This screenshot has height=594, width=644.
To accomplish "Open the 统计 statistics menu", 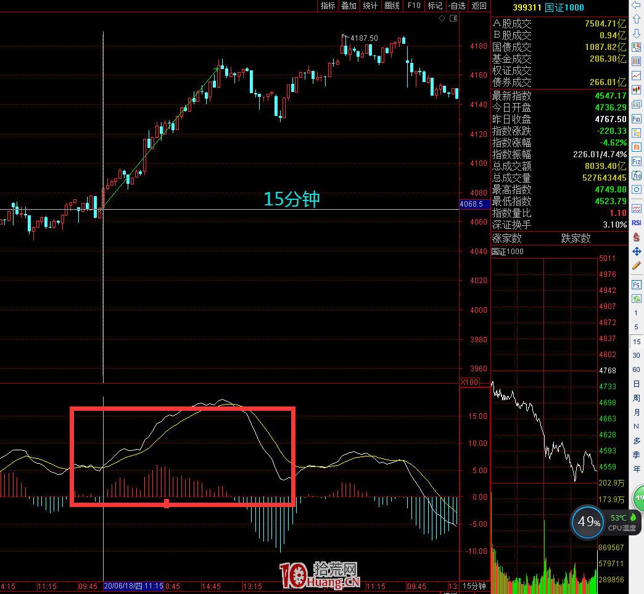I will point(370,6).
